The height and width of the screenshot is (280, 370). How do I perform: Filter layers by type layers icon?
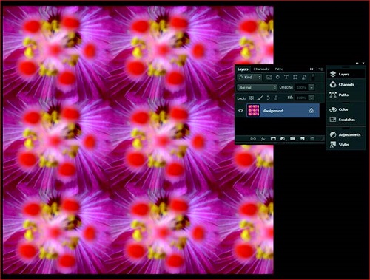point(286,78)
